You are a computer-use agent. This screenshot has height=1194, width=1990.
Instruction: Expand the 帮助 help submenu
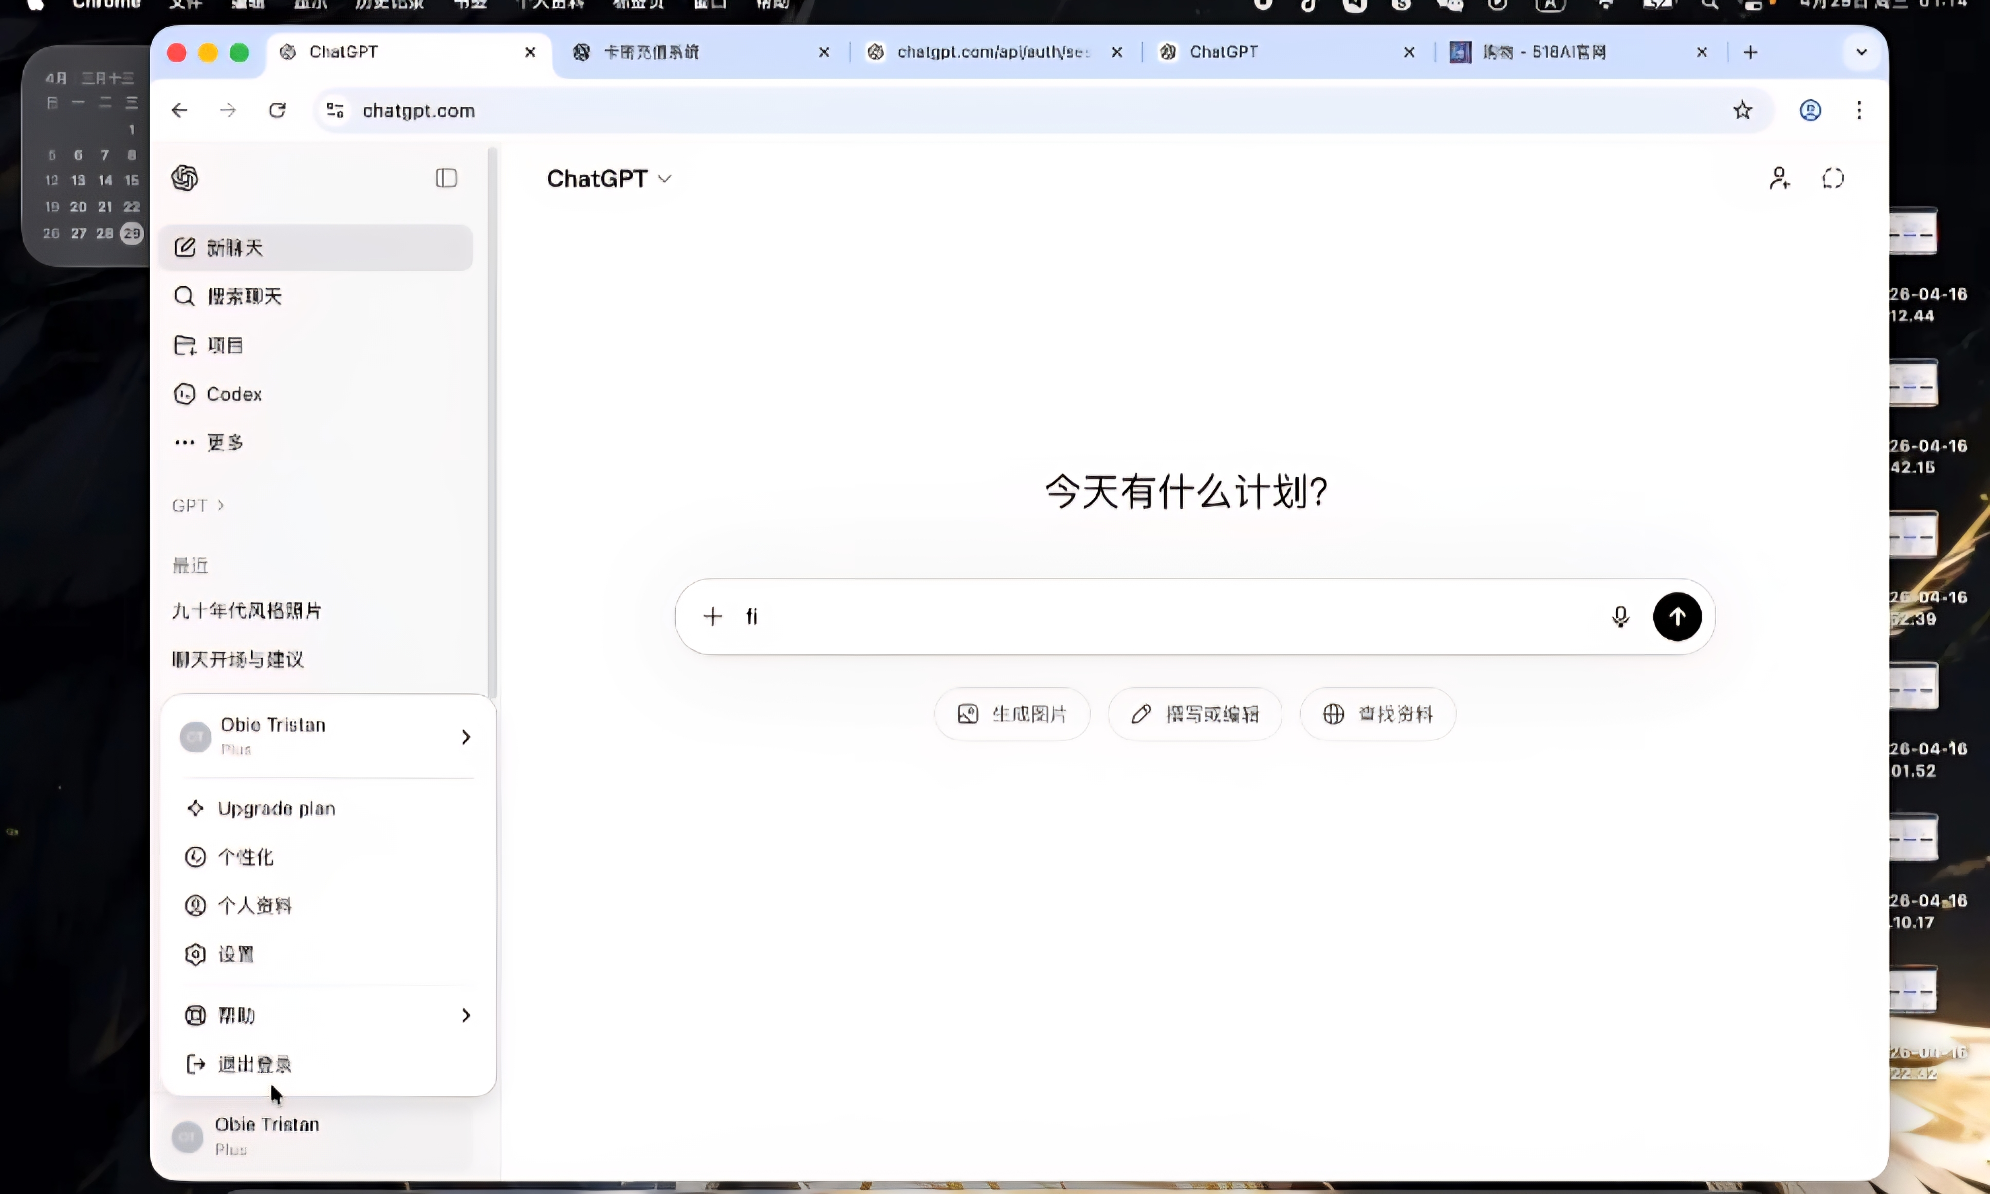pos(327,1015)
